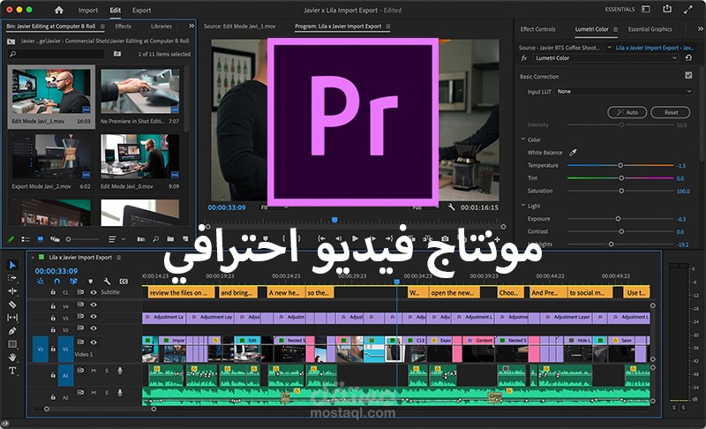Screen dimensions: 706x429
Task: Select the Slip tool
Action: pos(12,318)
